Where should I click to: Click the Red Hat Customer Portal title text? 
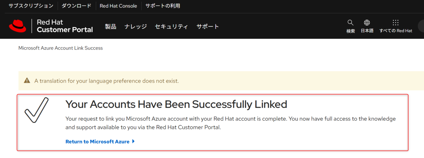(x=65, y=26)
